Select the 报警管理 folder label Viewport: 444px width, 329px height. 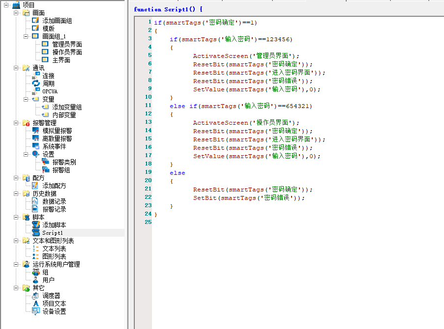pyautogui.click(x=44, y=123)
